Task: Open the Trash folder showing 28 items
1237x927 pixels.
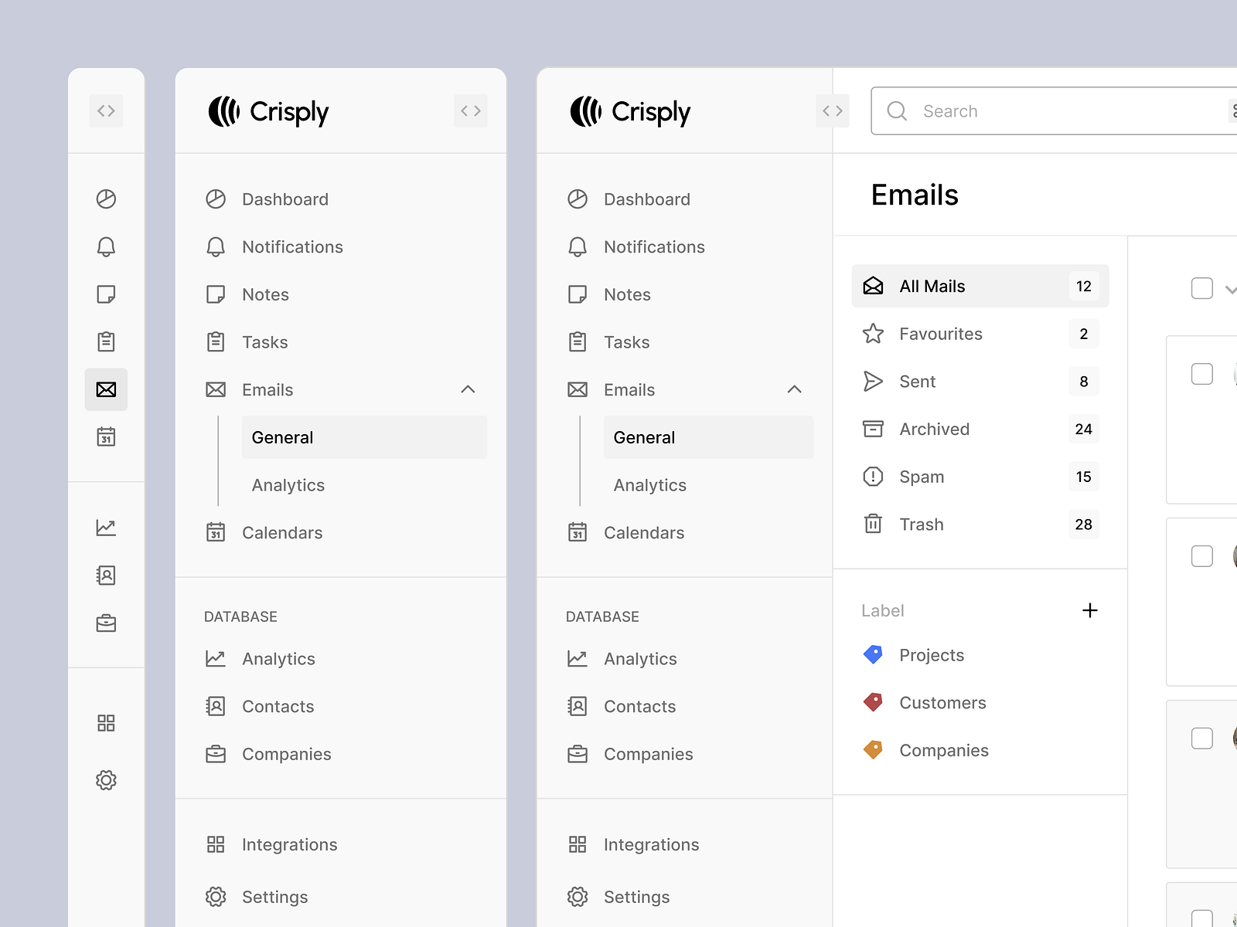Action: click(922, 524)
